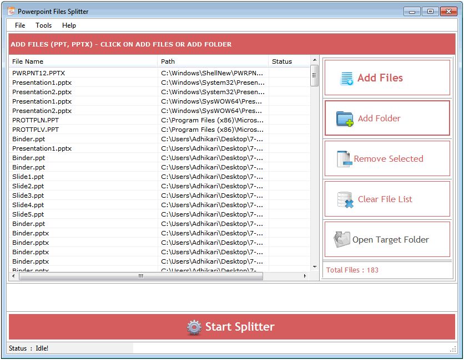Click the horizontal scrollbar right arrow

[x=305, y=276]
